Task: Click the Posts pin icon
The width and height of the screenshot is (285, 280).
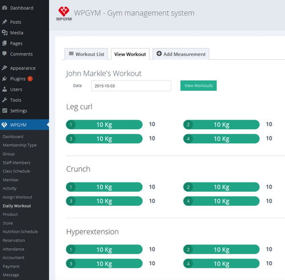Action: (5, 22)
